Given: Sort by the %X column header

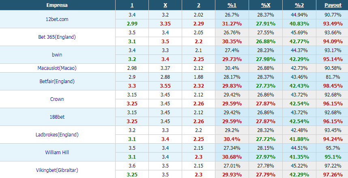Looking at the screenshot, I should (x=266, y=5).
